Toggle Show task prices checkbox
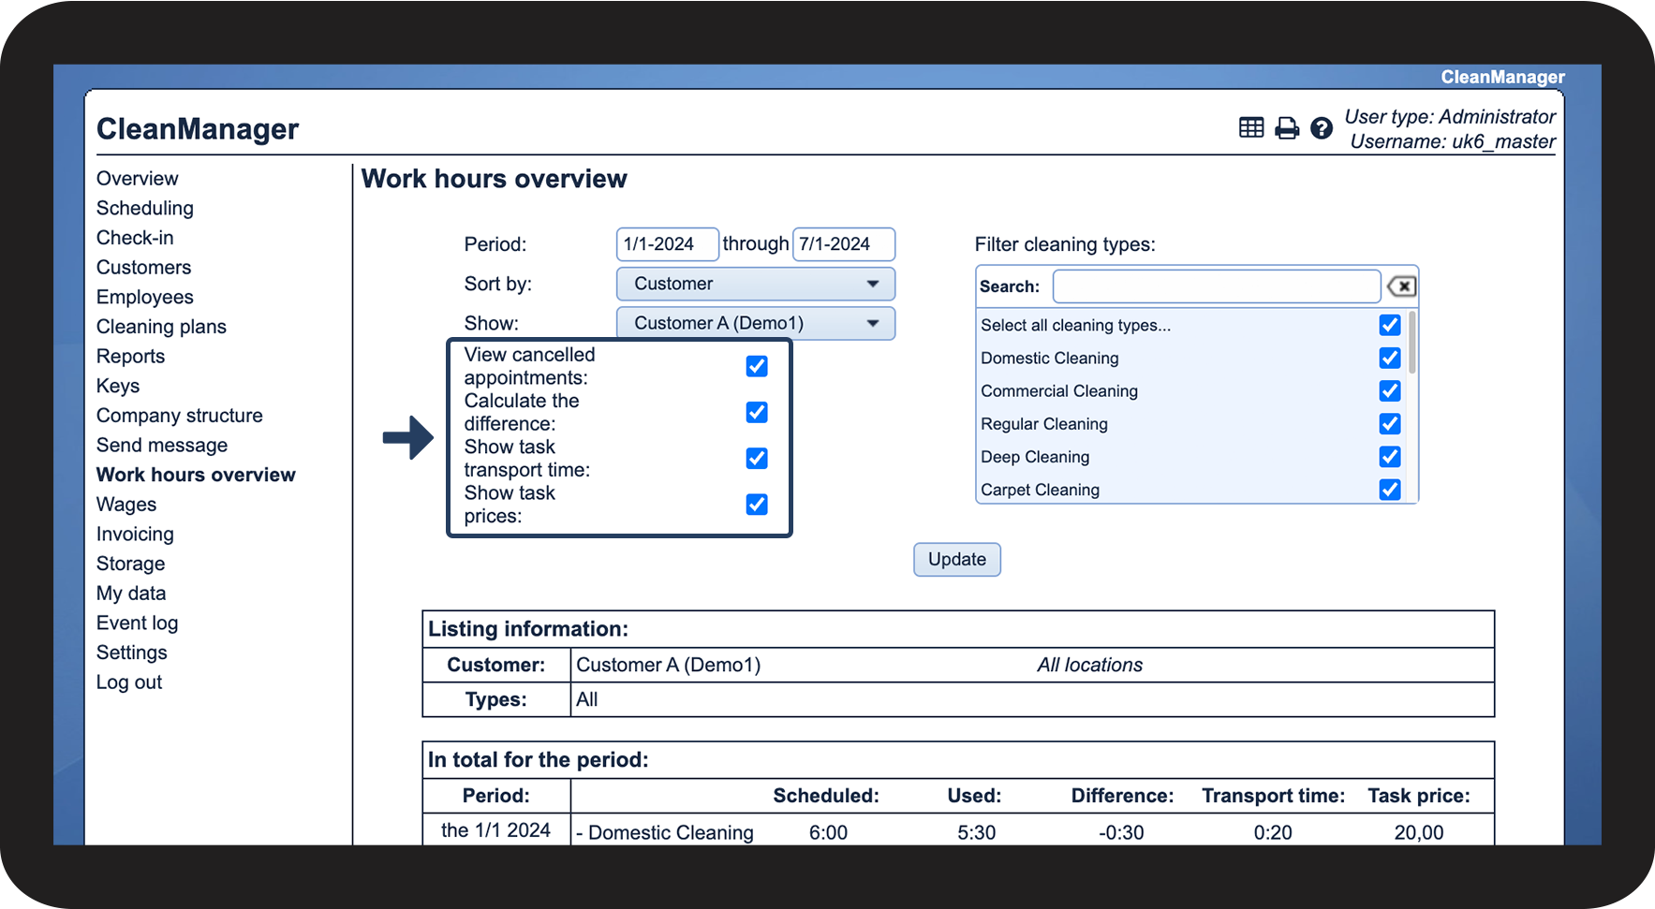1655x909 pixels. click(757, 505)
